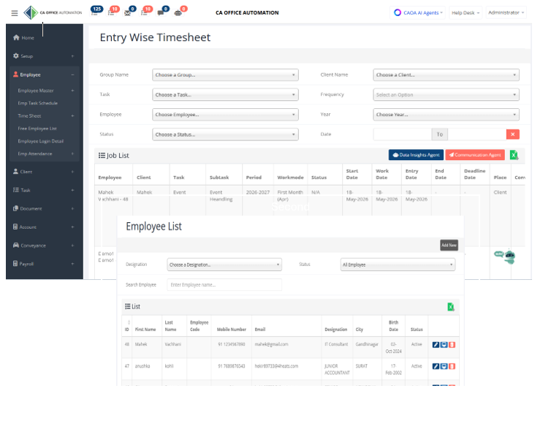Screen dimensions: 543x421
Task: Open the Help Desk menu
Action: pos(466,13)
